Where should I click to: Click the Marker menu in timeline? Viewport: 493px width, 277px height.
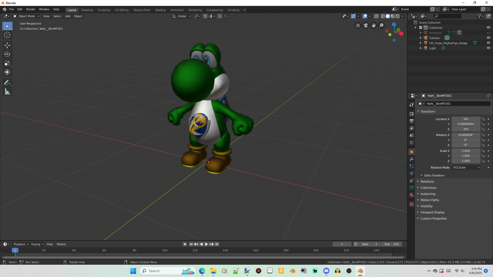(x=61, y=244)
